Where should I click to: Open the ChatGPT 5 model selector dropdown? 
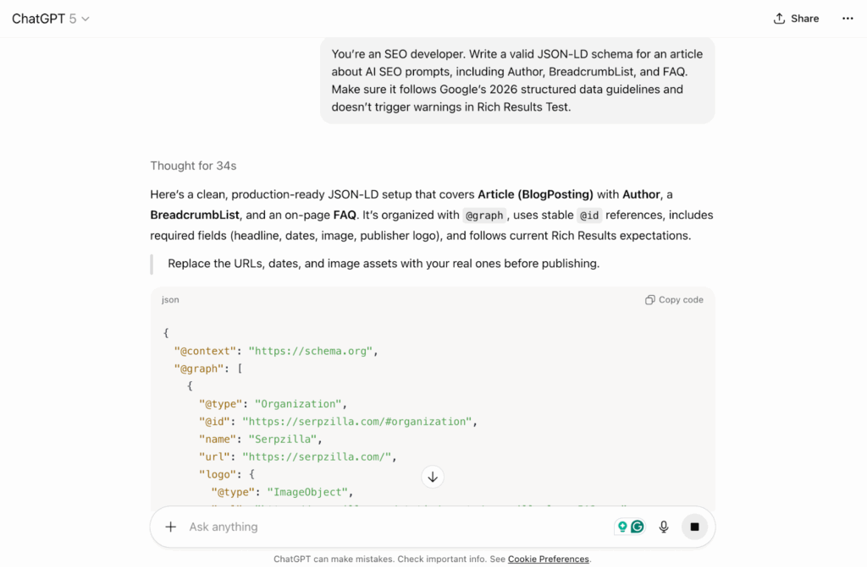click(x=51, y=19)
